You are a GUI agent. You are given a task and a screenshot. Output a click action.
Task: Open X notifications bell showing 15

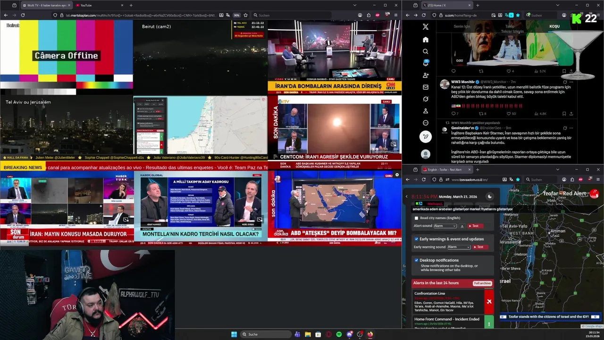tap(426, 63)
